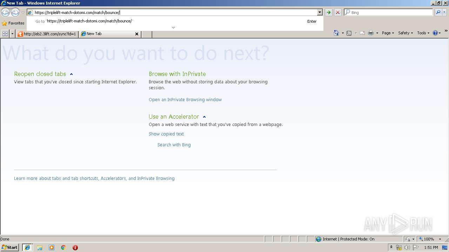Collapse the Reopen closed tabs arrow
This screenshot has height=252, width=449.
click(x=71, y=74)
